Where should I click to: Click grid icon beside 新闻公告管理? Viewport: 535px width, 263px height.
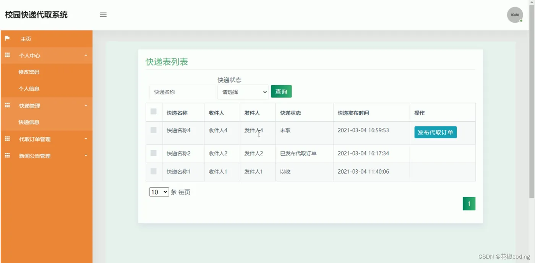7,156
